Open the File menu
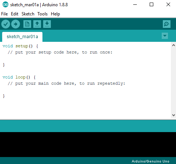The image size is (176, 164). click(4, 14)
